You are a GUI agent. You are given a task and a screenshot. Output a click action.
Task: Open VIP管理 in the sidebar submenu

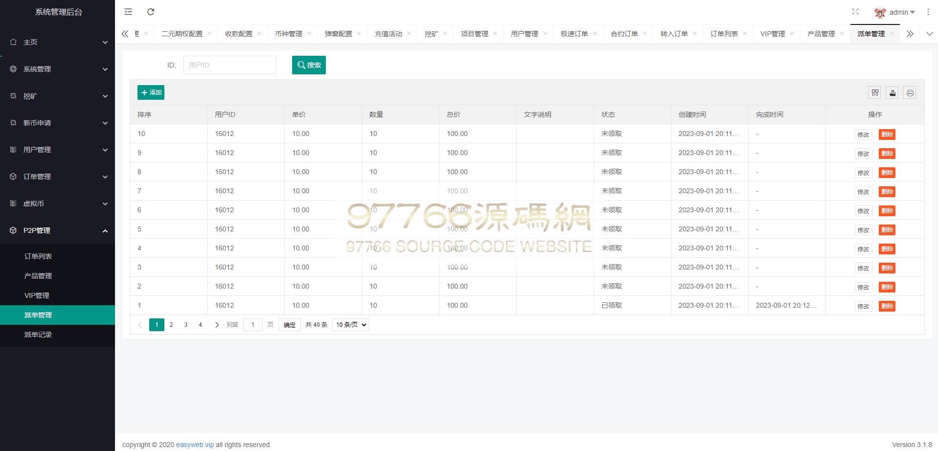click(x=57, y=295)
